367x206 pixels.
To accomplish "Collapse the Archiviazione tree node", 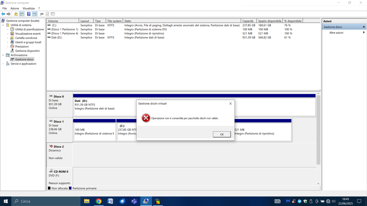I will 3,55.
